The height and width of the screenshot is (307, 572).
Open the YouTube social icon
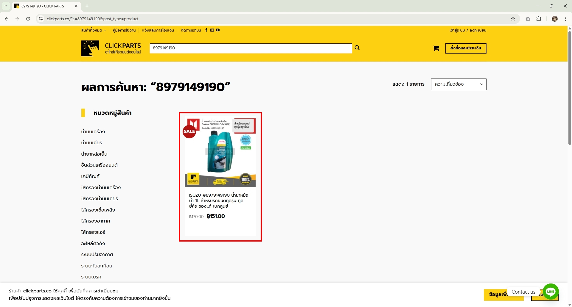tap(218, 30)
